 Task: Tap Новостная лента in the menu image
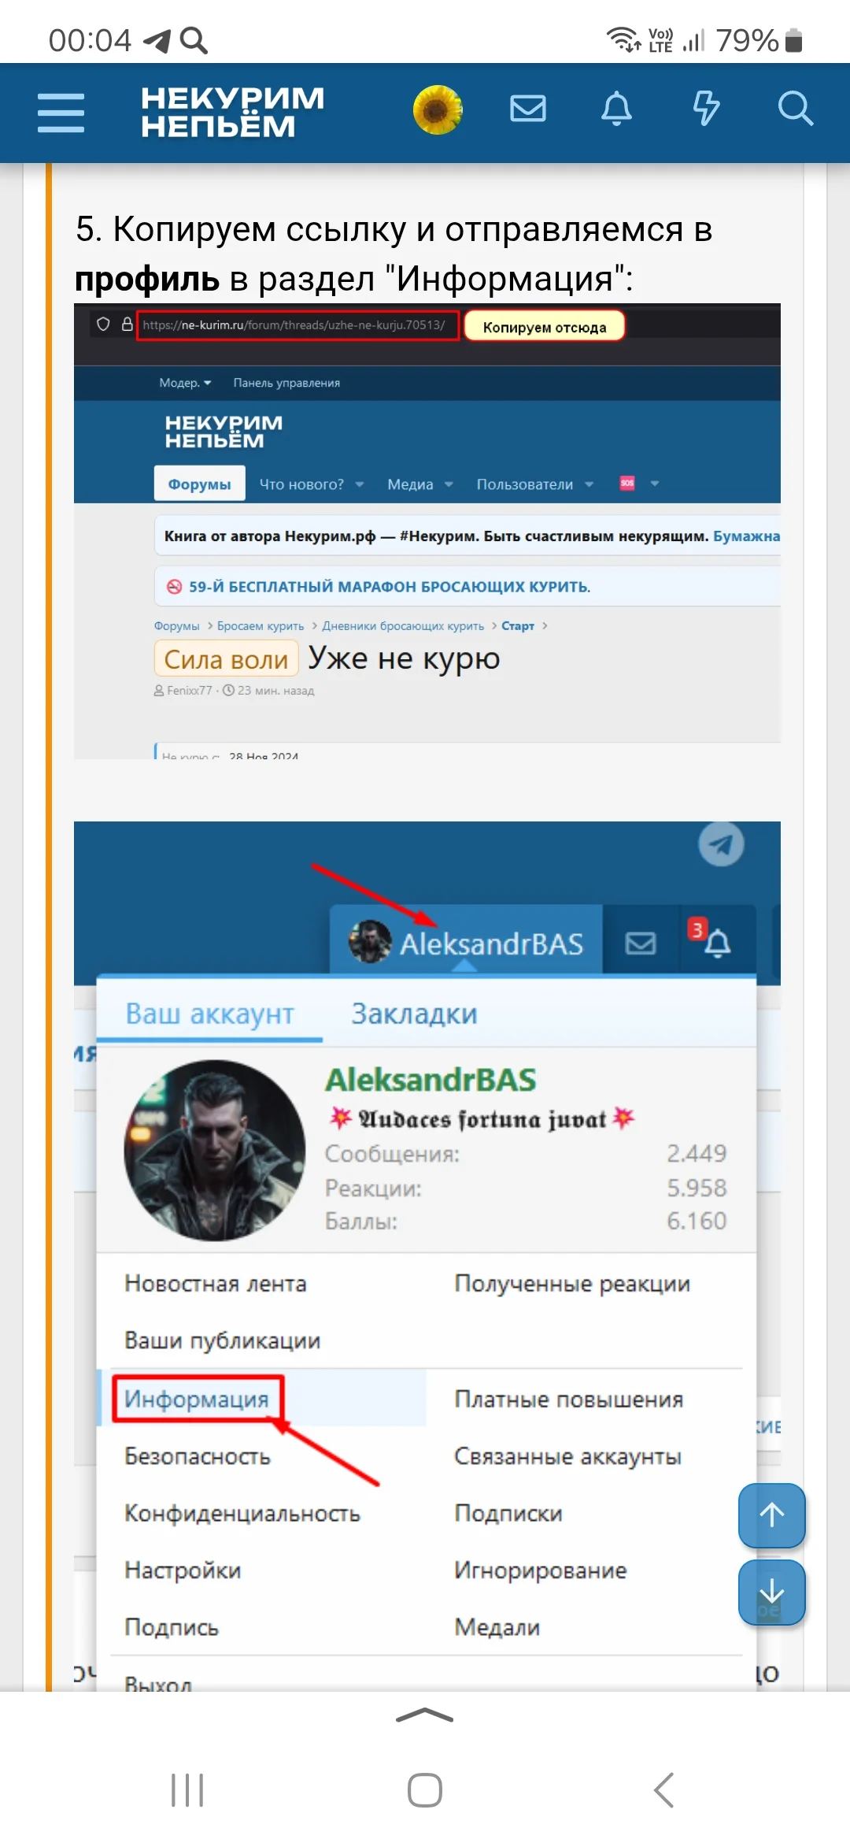coord(216,1284)
